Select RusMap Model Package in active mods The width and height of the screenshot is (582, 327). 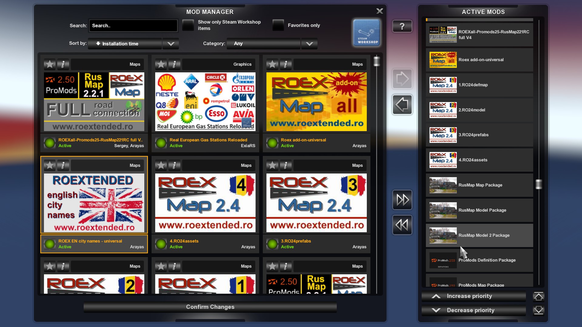click(x=479, y=210)
